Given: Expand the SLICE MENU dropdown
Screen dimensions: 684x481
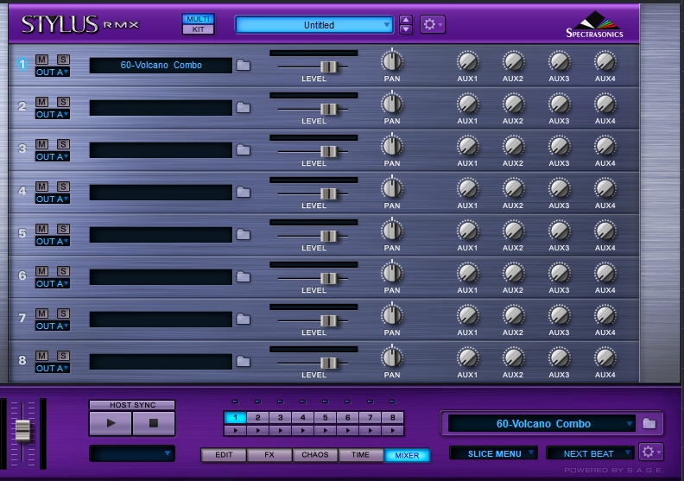Looking at the screenshot, I should pyautogui.click(x=493, y=453).
